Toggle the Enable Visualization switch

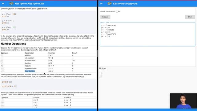(x=118, y=12)
